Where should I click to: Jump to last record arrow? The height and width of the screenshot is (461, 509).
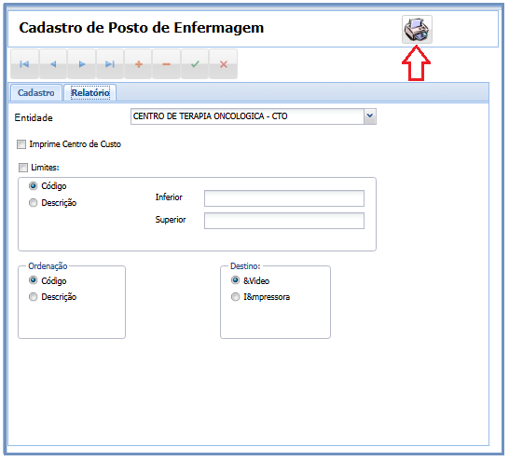[110, 64]
